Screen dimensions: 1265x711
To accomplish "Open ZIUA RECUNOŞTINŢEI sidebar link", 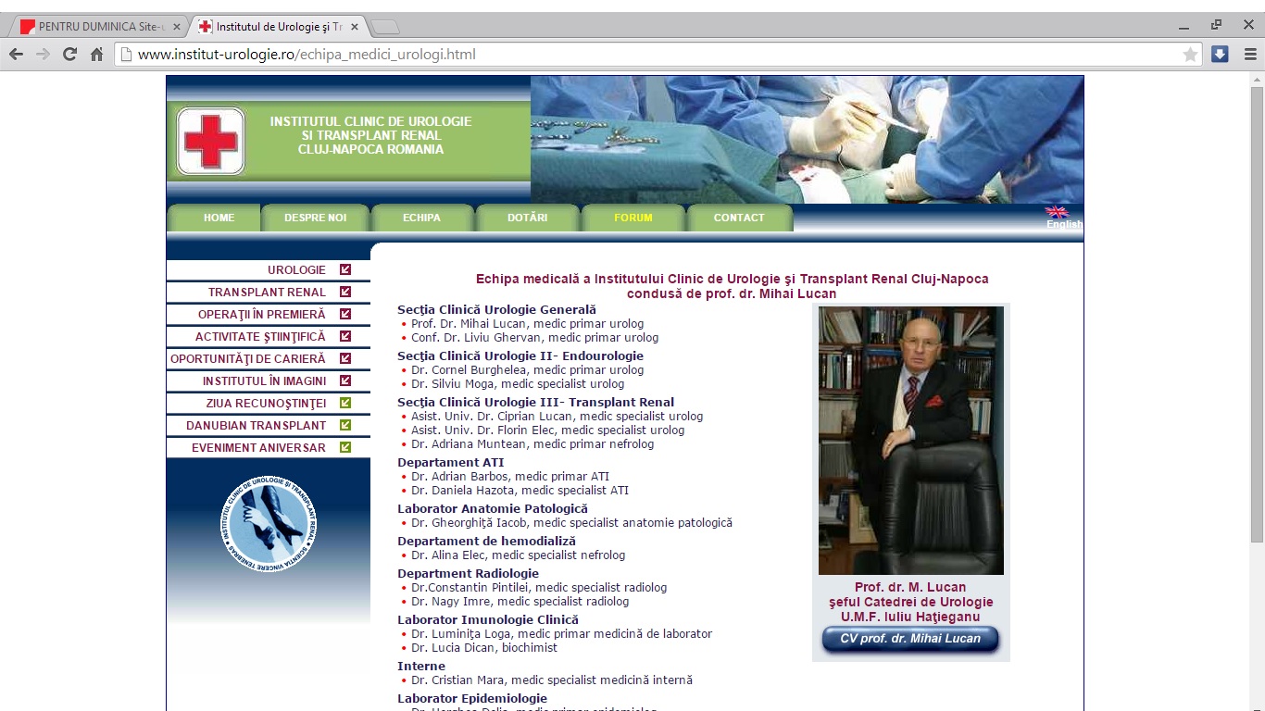I will [266, 404].
